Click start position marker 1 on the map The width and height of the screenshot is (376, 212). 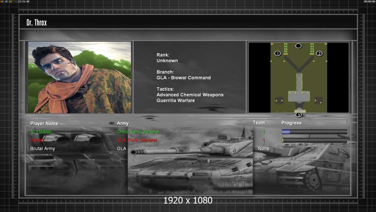click(x=278, y=53)
